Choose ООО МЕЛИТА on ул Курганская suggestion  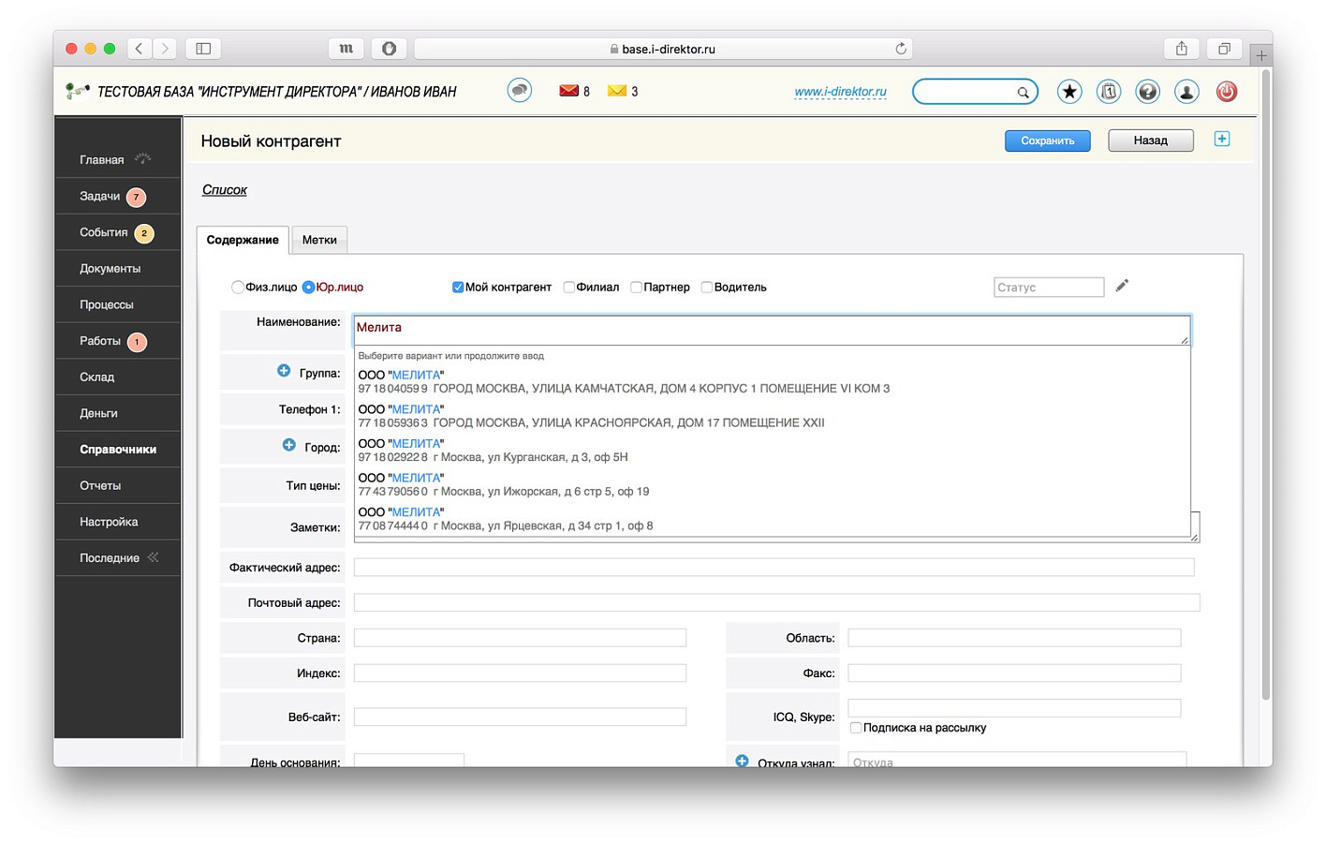click(x=773, y=451)
